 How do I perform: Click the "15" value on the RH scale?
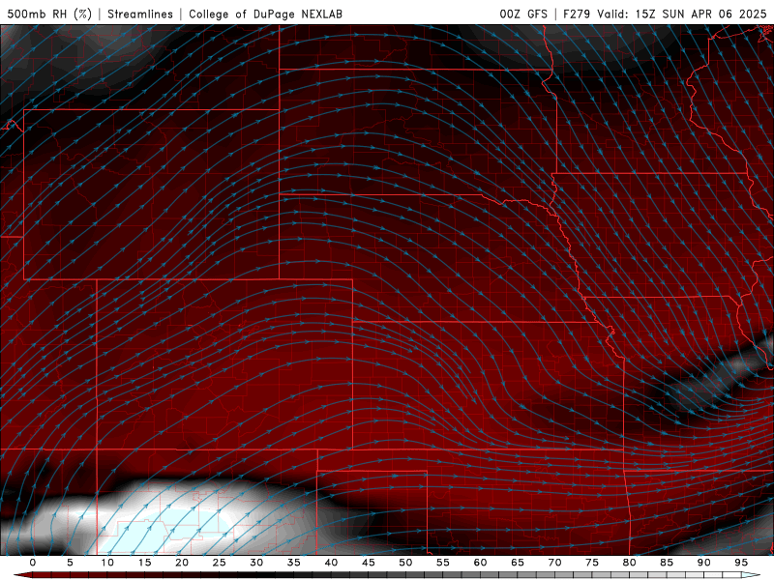coord(144,563)
